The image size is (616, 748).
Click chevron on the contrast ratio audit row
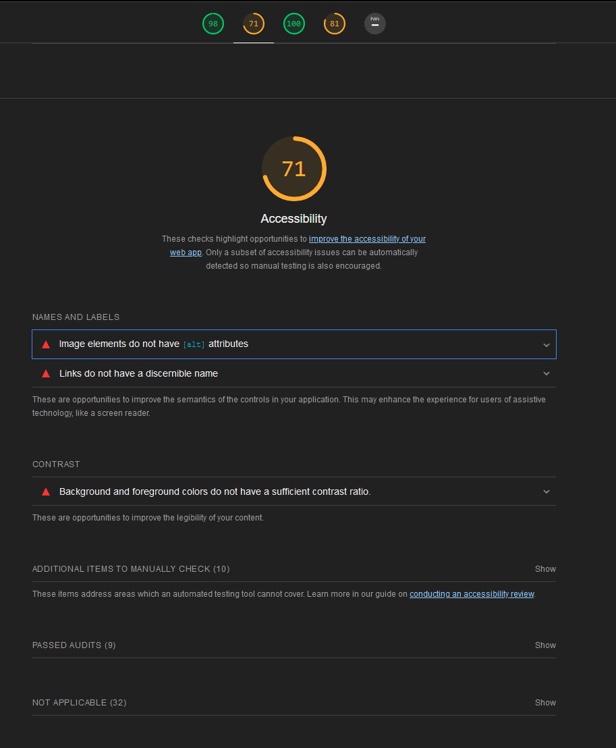point(547,492)
